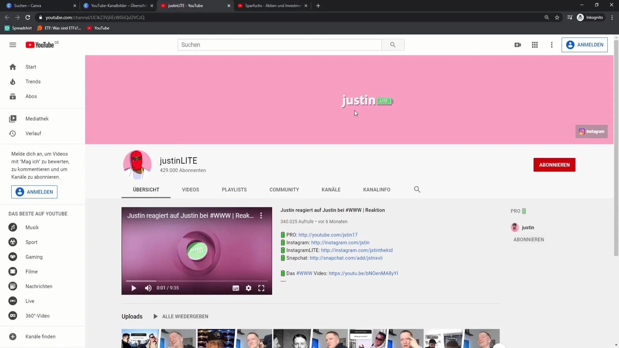Viewport: 619px width, 348px height.
Task: Open youtube.com/jstin17 link
Action: pyautogui.click(x=328, y=235)
